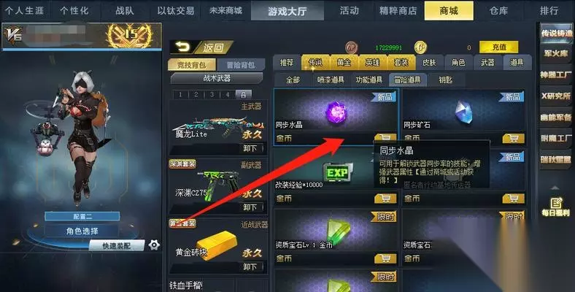Screen dimensions: 575x292
Task: Switch to 竞技背包 backpack mode
Action: point(192,65)
